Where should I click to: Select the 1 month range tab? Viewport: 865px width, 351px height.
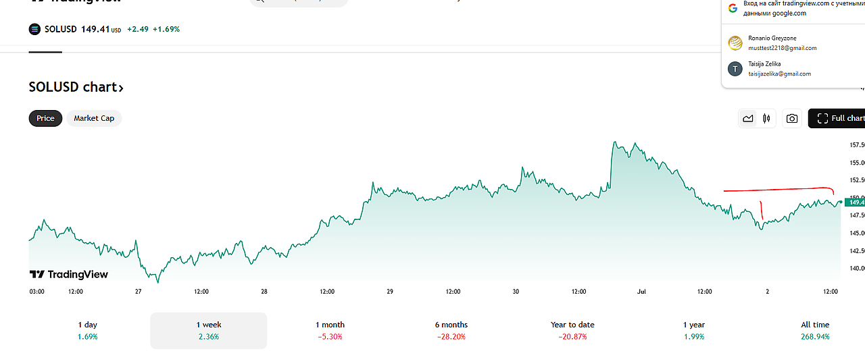pos(329,330)
